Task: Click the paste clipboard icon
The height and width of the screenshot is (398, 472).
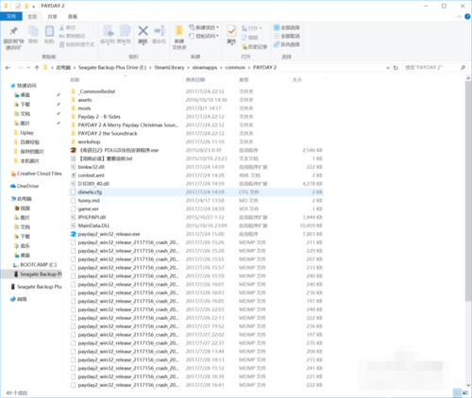Action: [x=49, y=31]
